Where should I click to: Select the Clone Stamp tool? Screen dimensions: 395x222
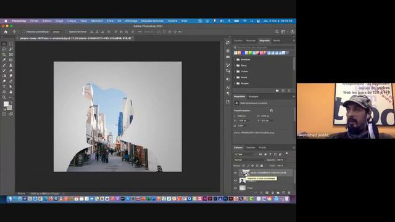pos(11,65)
